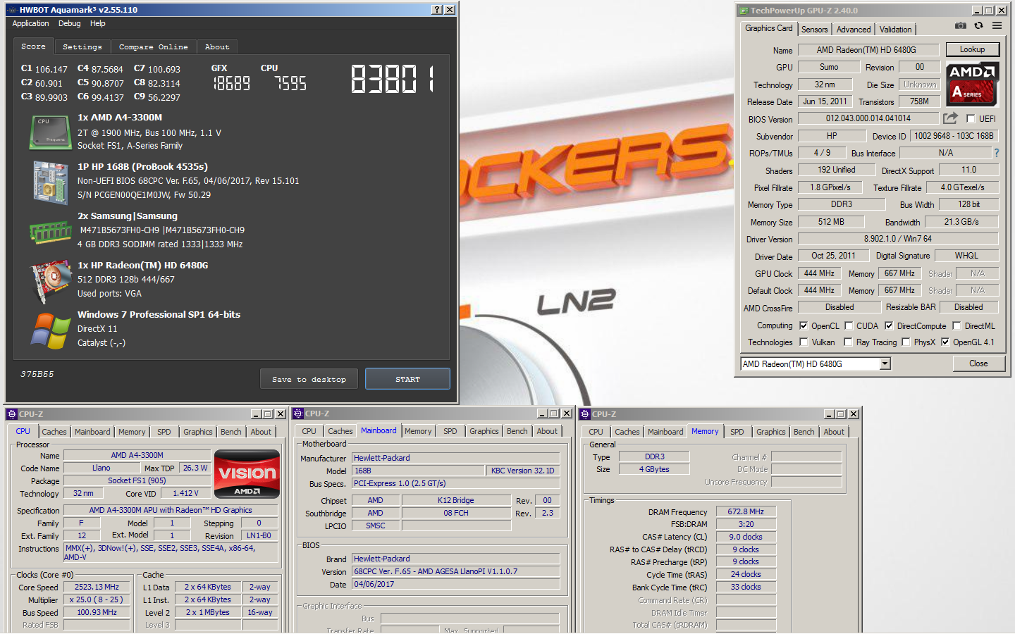Click the AMD Vision logo in CPU-Z
Image resolution: width=1015 pixels, height=634 pixels.
click(247, 474)
